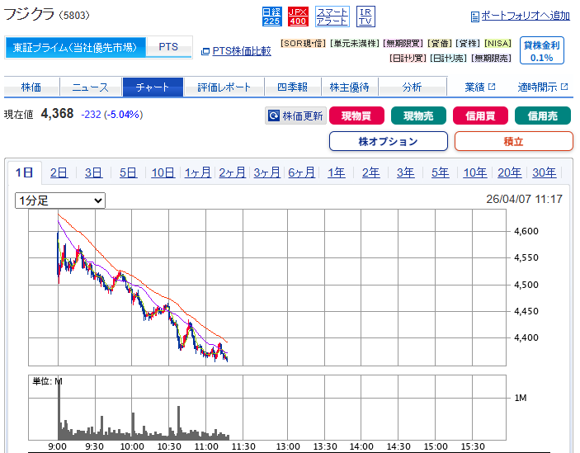Open the 四季報 tab
This screenshot has width=580, height=453.
(x=293, y=87)
